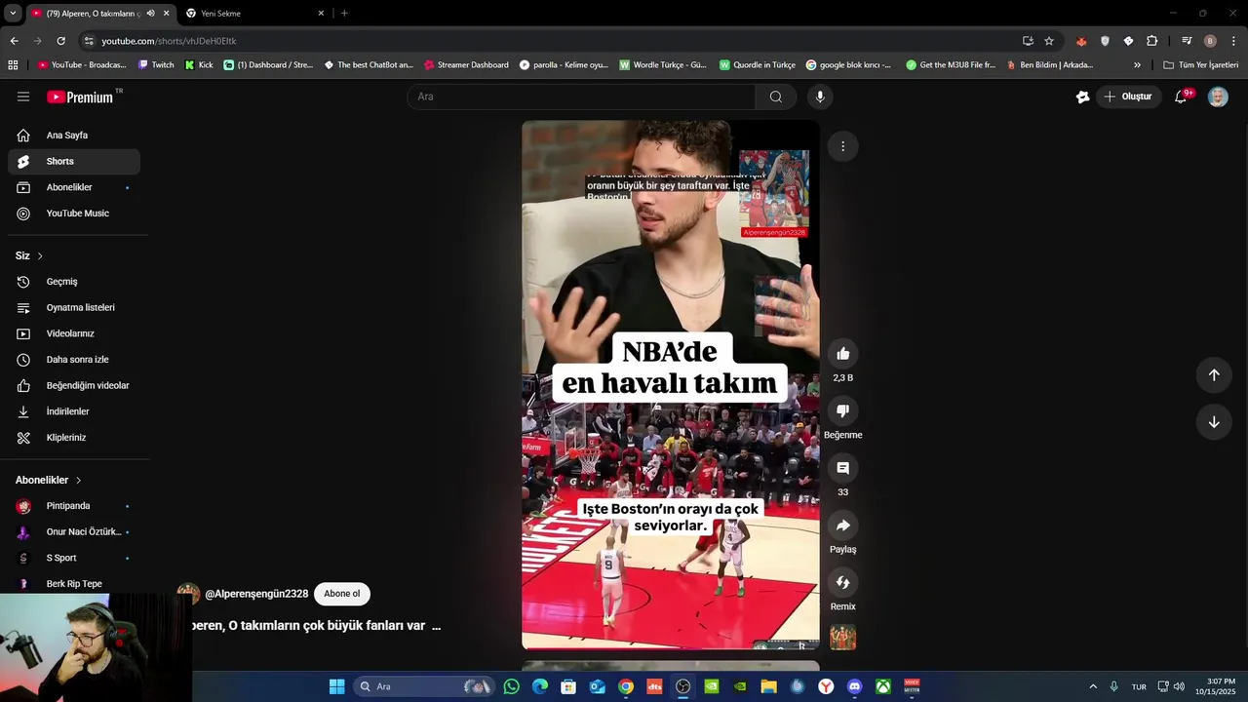Screen dimensions: 1248x702
Task: Open the Wordle Türkçe bookmark
Action: tap(663, 65)
